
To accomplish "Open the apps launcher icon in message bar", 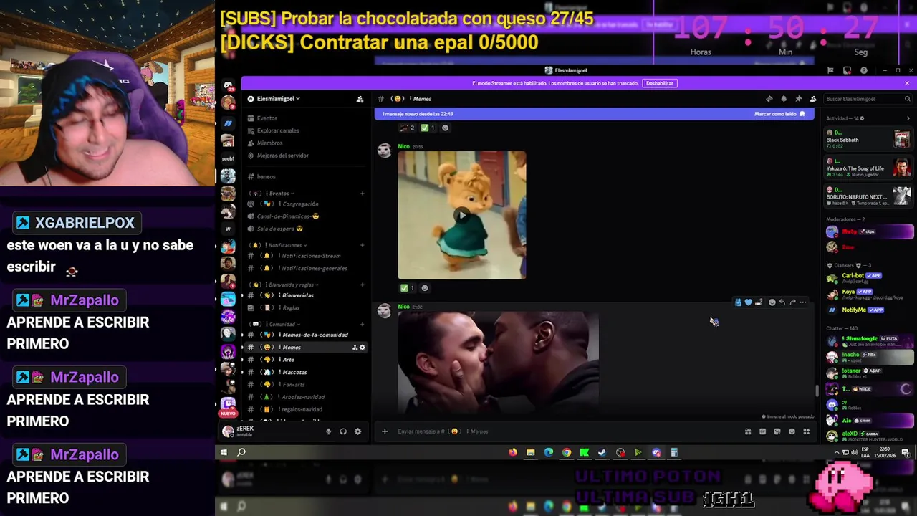I will coord(806,431).
